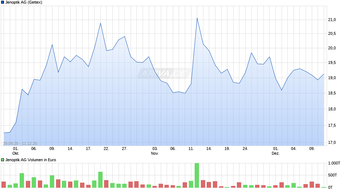This screenshot has height=191, width=342.
Task: Click the '03. Nov.' date label
Action: pos(155,151)
